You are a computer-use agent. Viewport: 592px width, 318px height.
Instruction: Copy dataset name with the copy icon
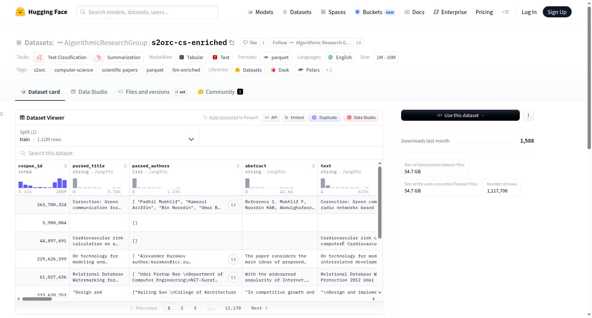tap(232, 42)
